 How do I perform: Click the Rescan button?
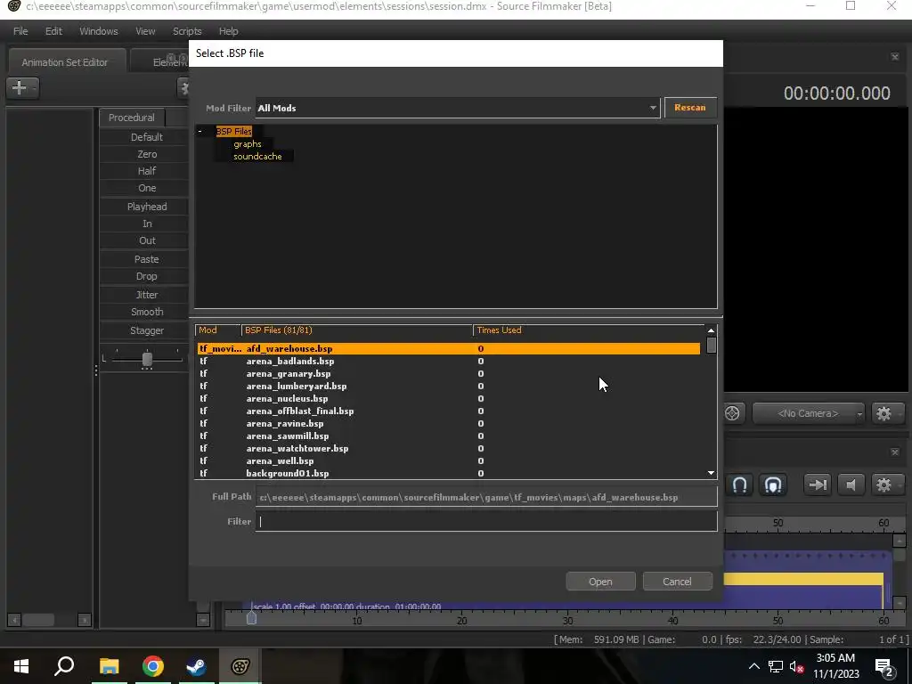(690, 108)
